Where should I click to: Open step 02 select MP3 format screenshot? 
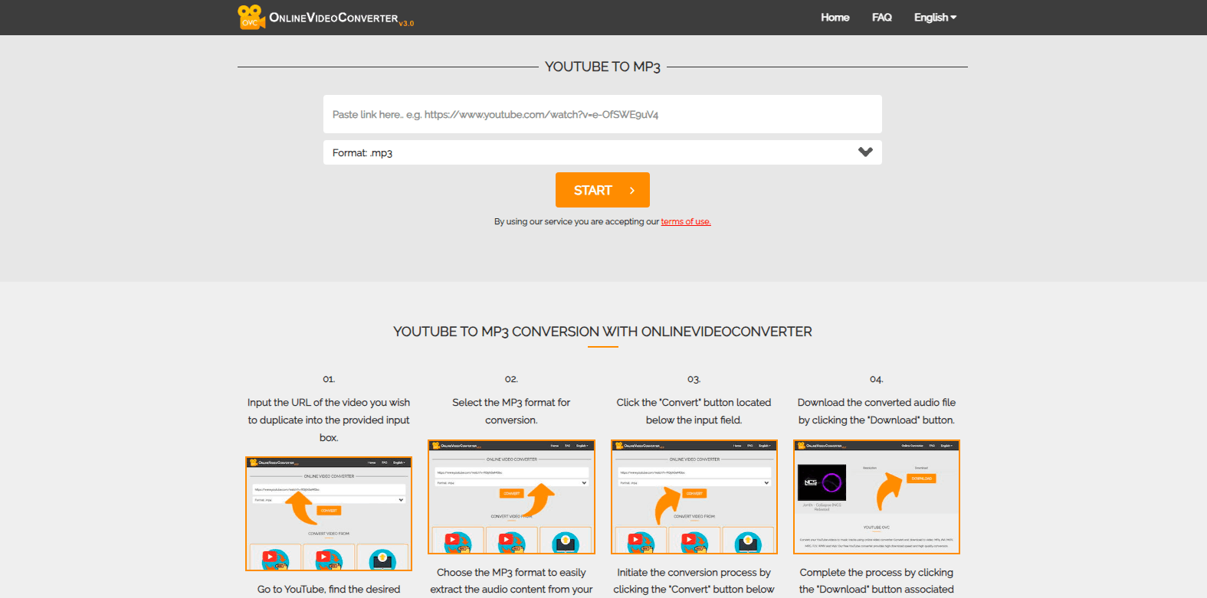pyautogui.click(x=511, y=497)
